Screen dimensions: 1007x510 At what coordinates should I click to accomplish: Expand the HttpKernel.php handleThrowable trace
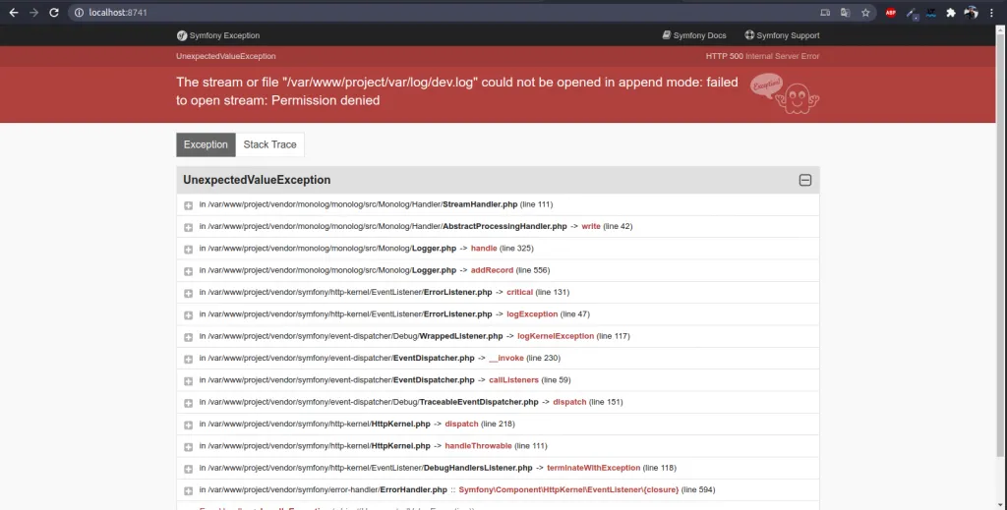(x=188, y=446)
